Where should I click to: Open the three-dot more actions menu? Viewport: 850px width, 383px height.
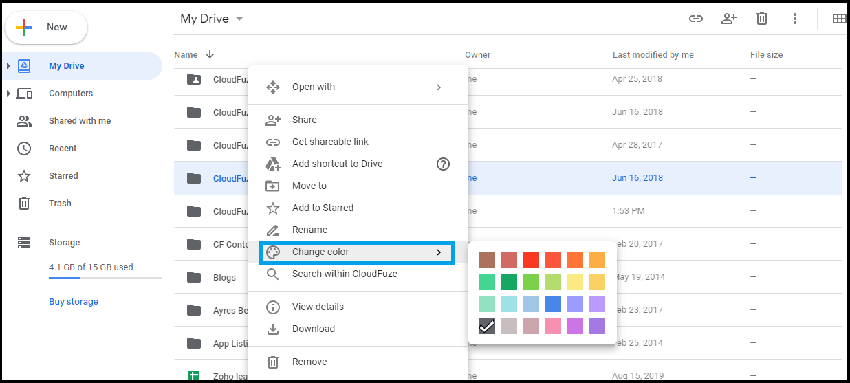(795, 19)
